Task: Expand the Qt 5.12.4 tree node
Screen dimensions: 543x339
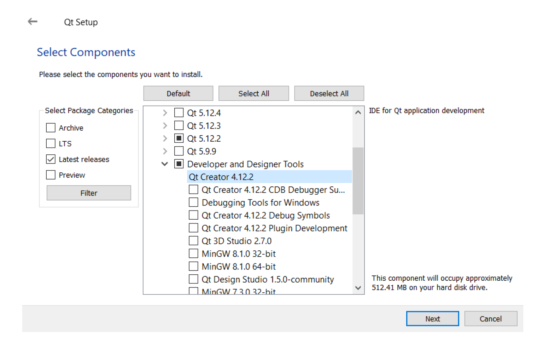Action: (165, 113)
